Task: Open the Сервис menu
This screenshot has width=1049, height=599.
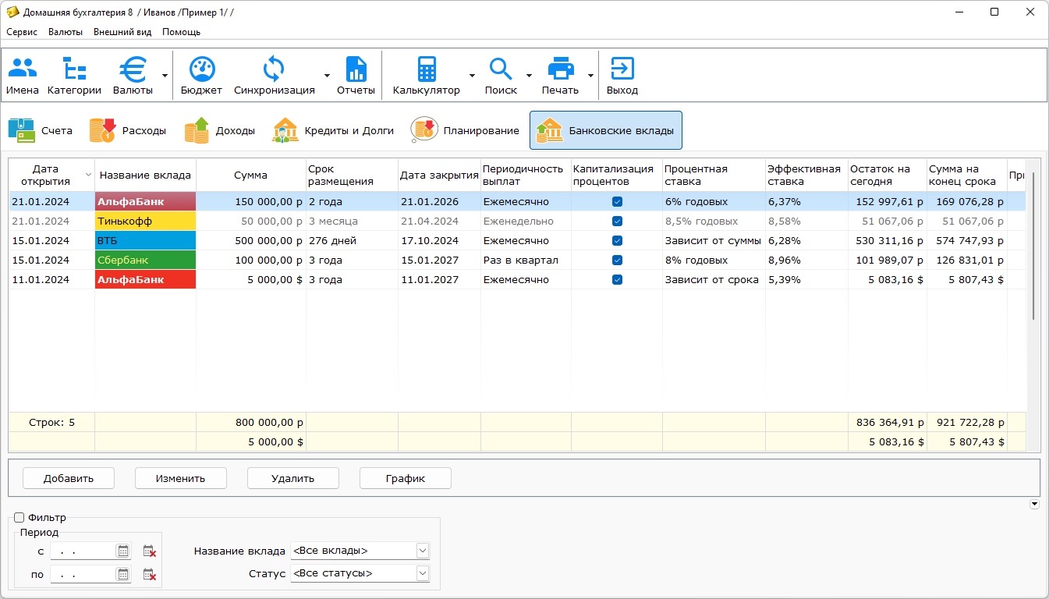Action: [22, 32]
